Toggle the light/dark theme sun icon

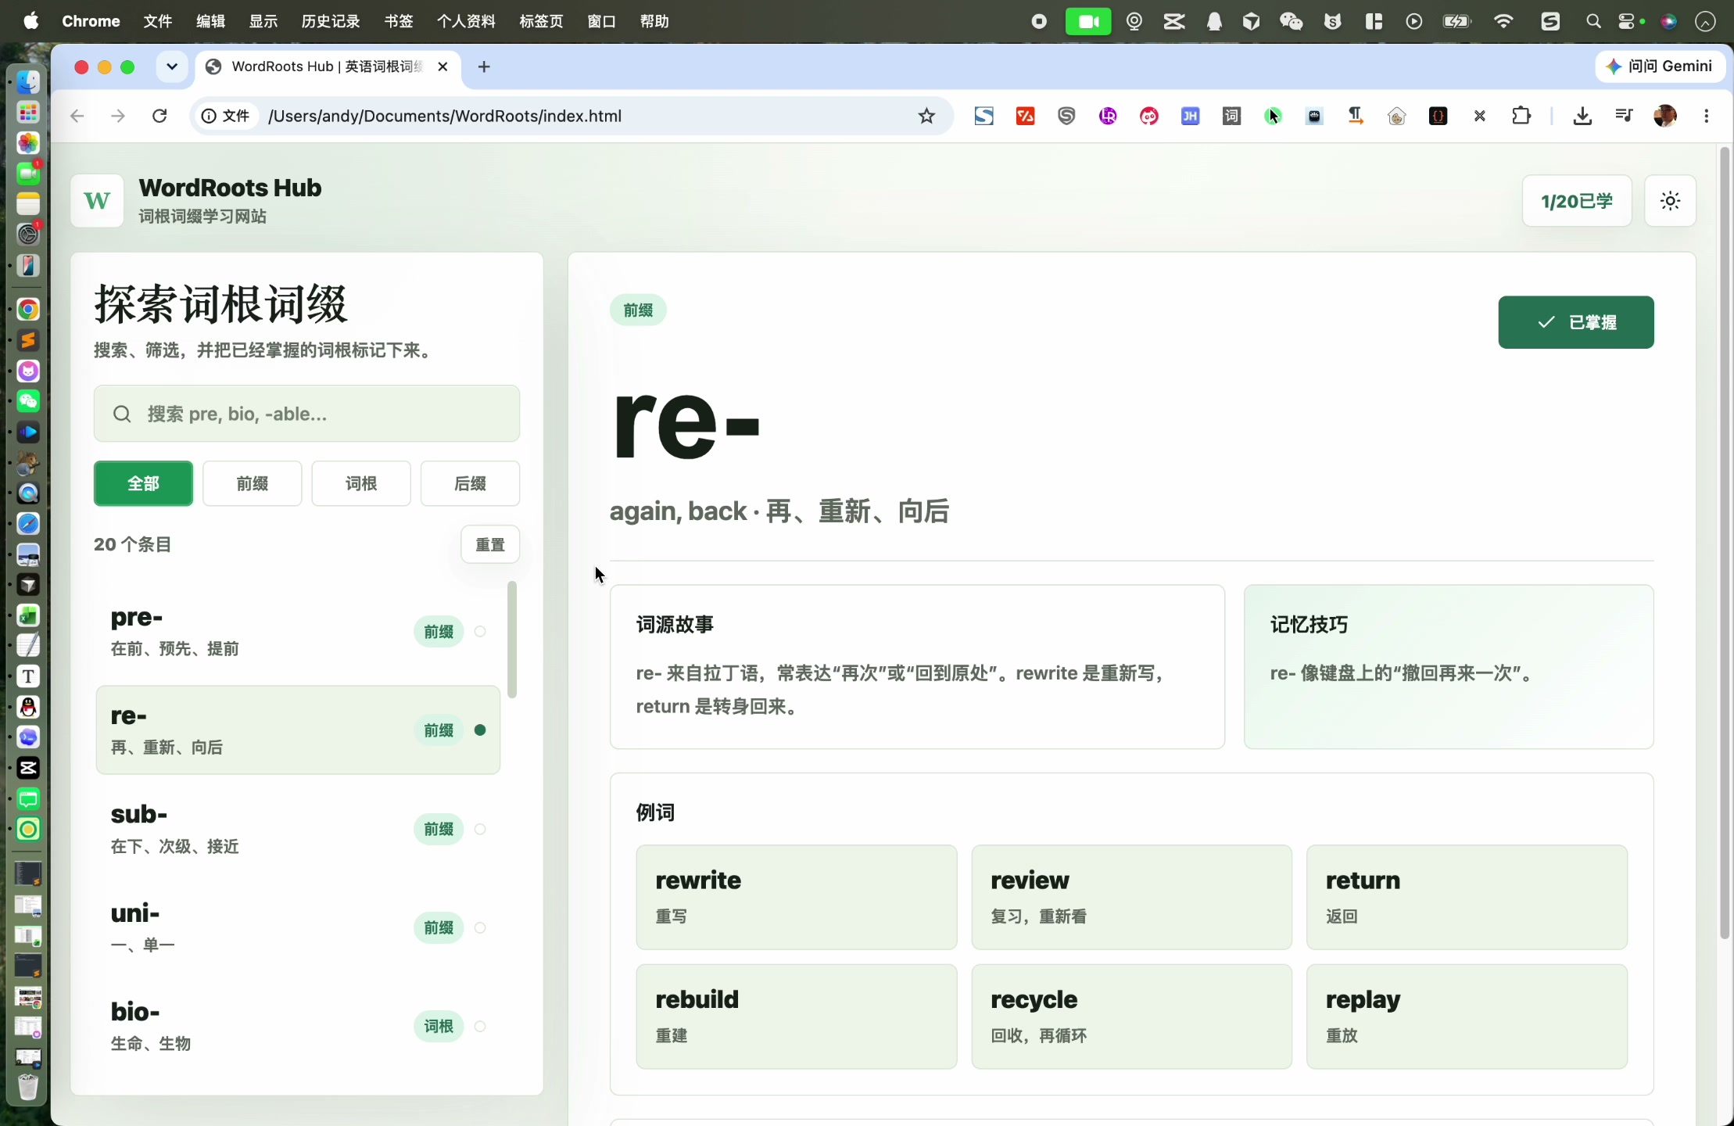pyautogui.click(x=1670, y=201)
